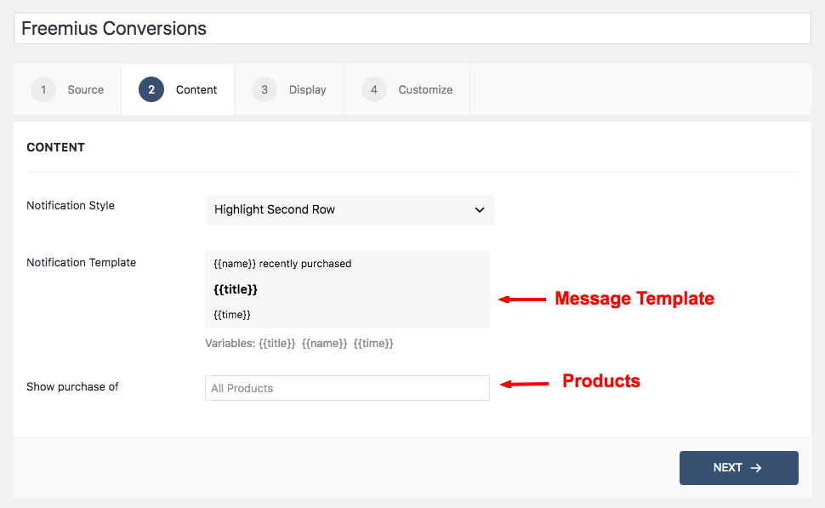Expand the Notification Style chevron
The height and width of the screenshot is (508, 825).
pyautogui.click(x=480, y=209)
